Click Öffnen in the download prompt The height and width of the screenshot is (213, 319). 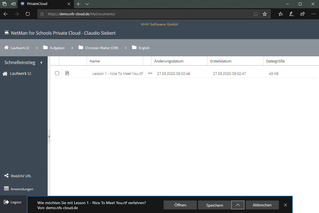180,205
